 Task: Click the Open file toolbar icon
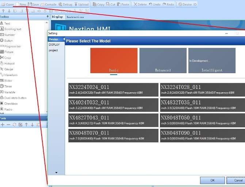7,4
